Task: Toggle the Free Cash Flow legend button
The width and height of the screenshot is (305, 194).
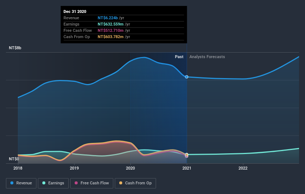Action: pos(92,183)
